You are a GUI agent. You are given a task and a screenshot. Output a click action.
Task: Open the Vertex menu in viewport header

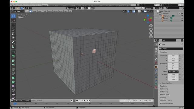coord(55,12)
